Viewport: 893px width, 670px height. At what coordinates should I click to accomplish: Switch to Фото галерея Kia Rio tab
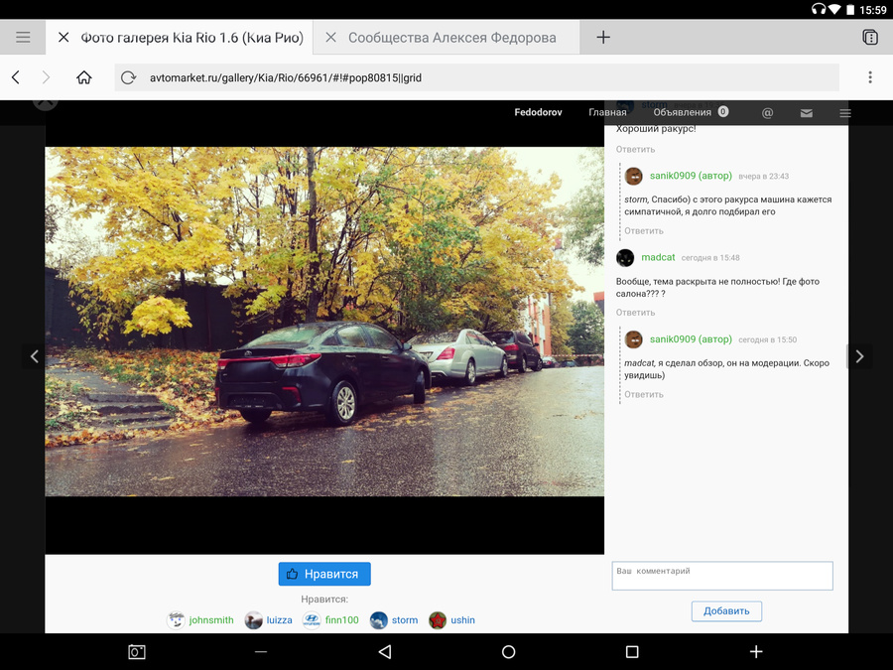(x=191, y=38)
